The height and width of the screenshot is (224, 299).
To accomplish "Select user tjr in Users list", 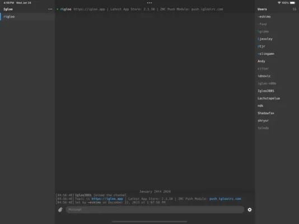I will coord(261,46).
